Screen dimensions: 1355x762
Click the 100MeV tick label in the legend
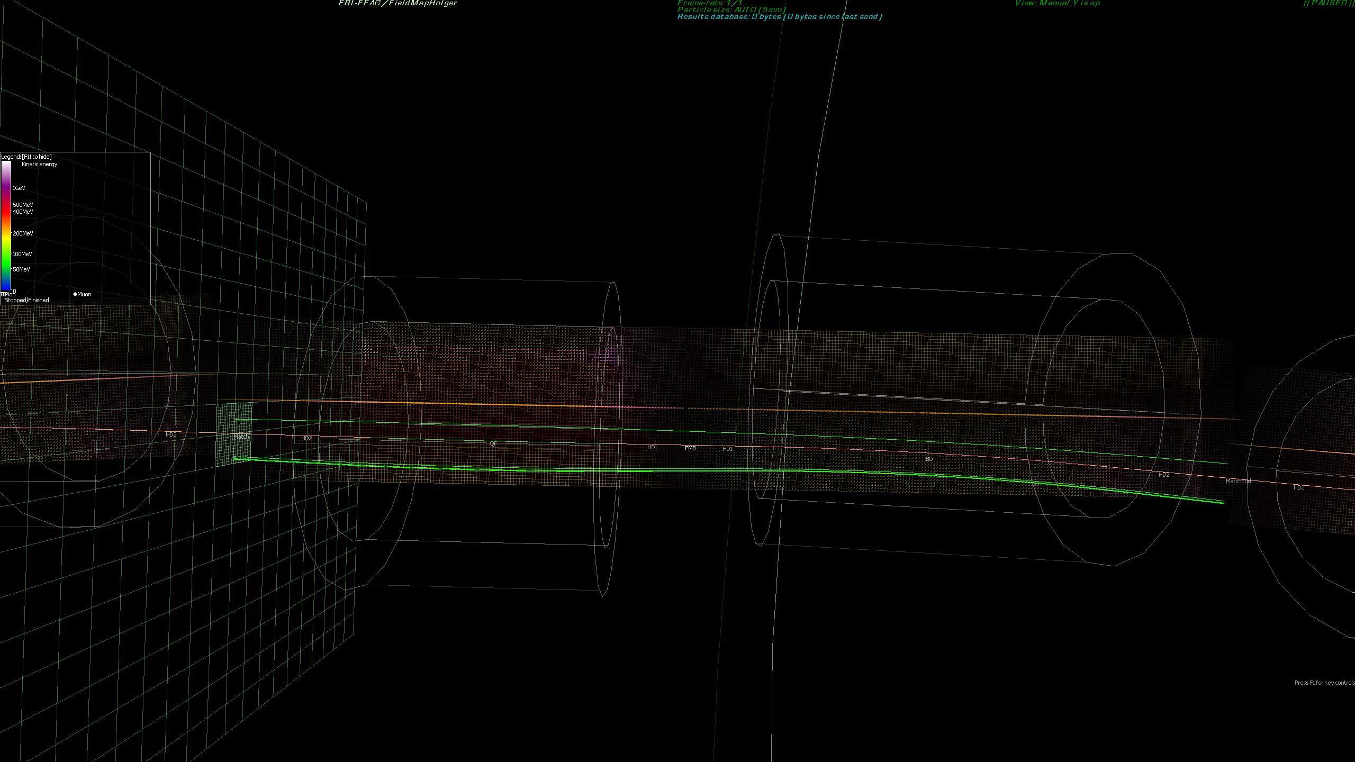click(22, 254)
